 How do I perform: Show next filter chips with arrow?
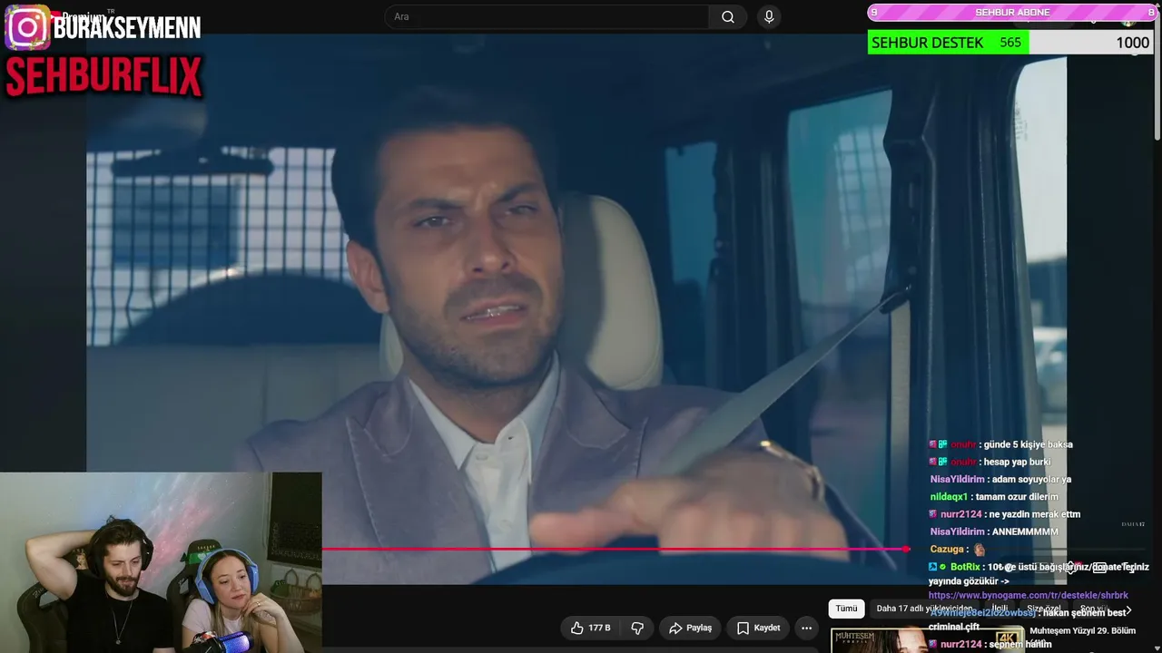coord(1128,609)
